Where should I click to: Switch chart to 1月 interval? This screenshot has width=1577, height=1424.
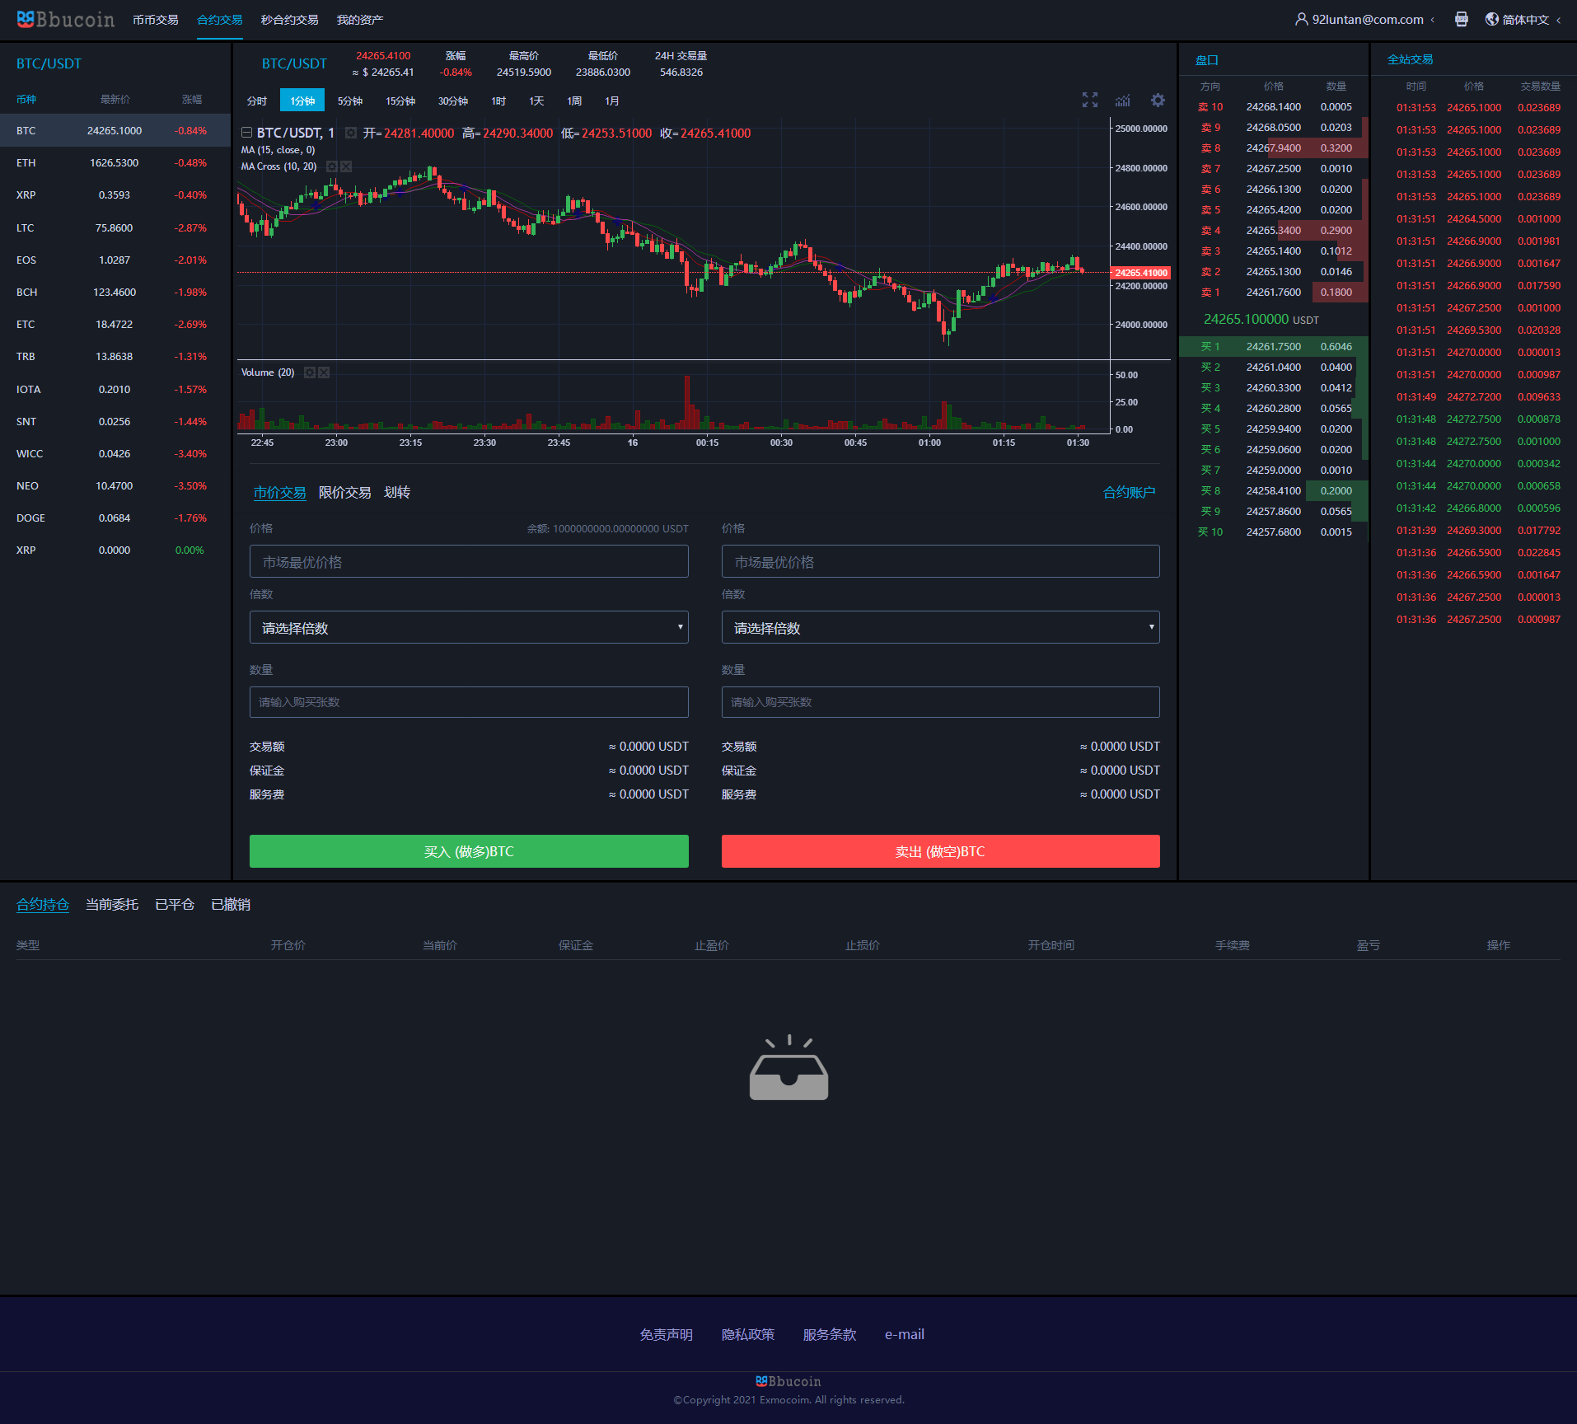click(612, 101)
